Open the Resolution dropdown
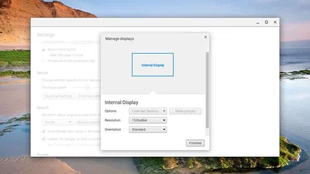Image resolution: width=310 pixels, height=174 pixels. (x=149, y=120)
